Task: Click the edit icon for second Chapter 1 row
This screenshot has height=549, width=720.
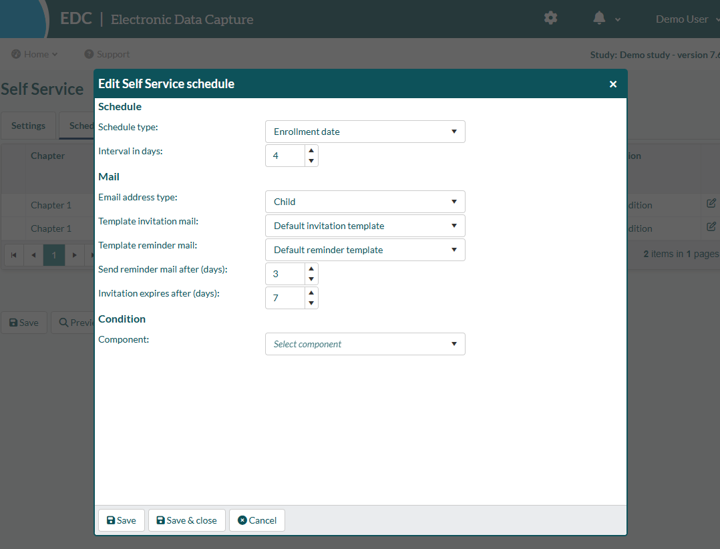Action: coord(711,226)
